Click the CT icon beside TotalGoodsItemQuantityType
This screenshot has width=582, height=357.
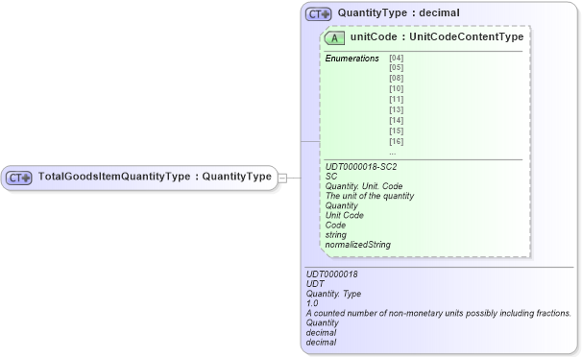pyautogui.click(x=19, y=178)
